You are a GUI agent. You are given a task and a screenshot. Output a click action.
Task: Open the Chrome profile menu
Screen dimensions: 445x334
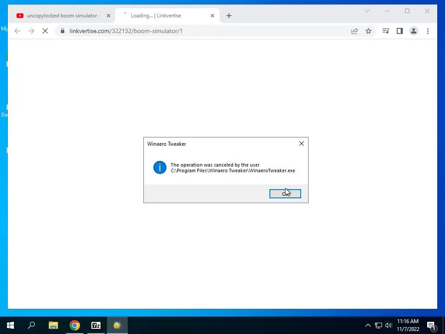[414, 31]
